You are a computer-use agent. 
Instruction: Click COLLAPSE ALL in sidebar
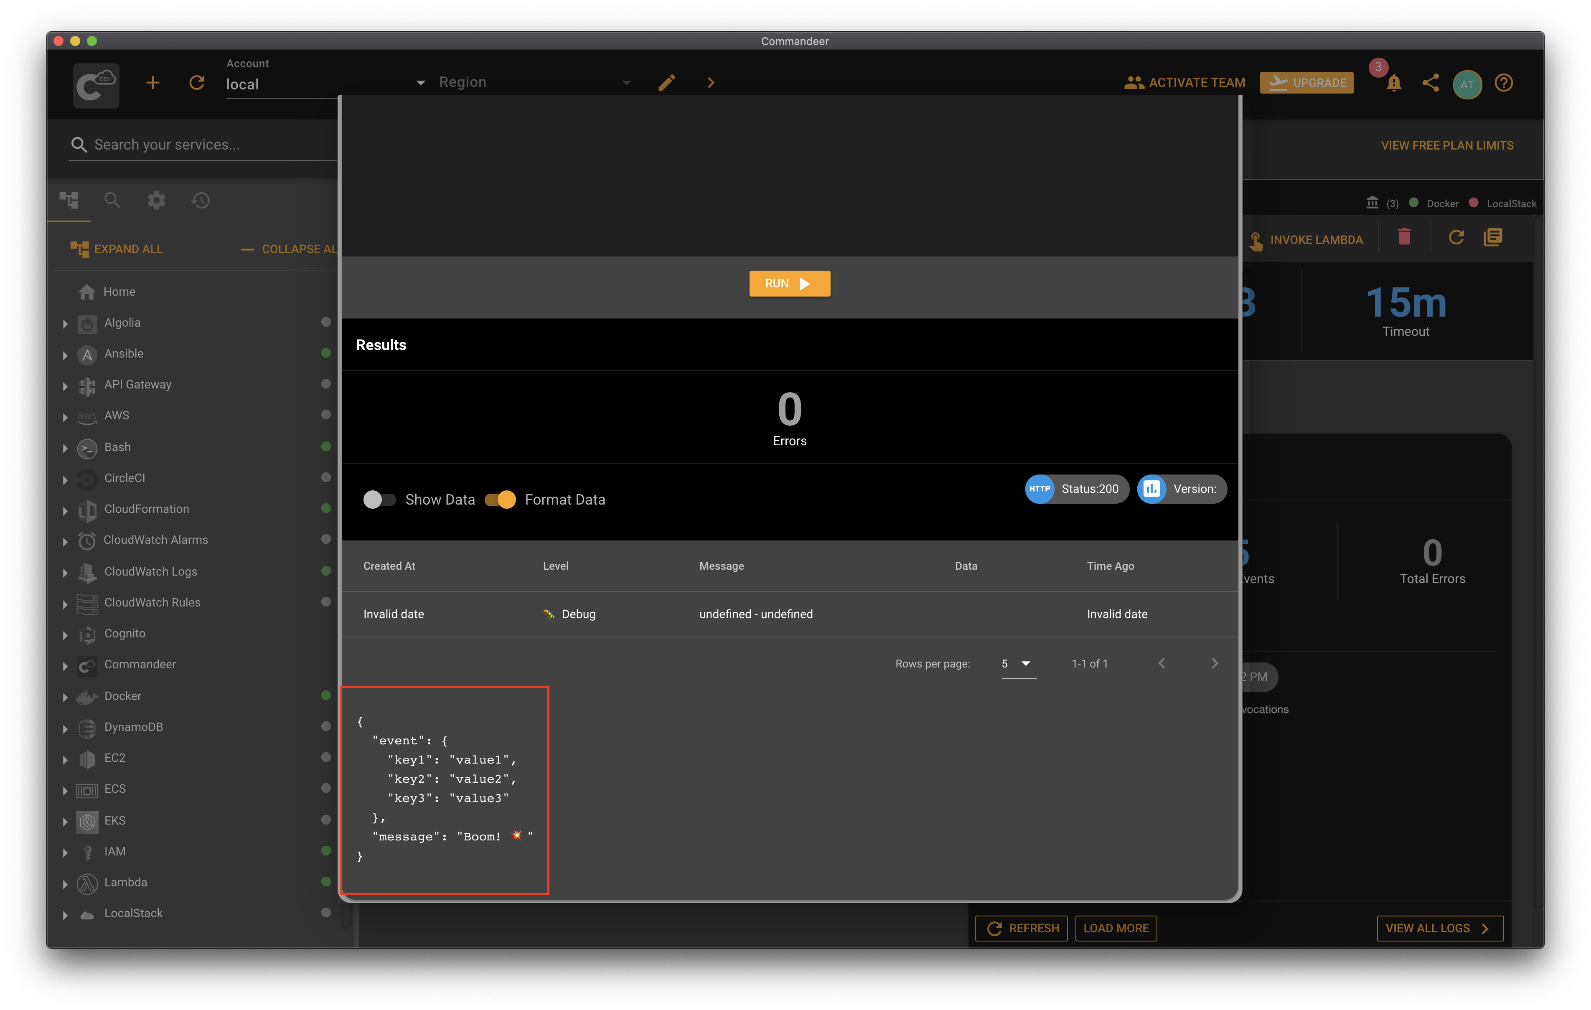click(290, 249)
